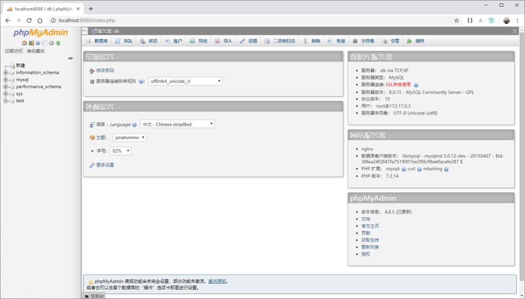Open the 文档 documentation link
The image size is (525, 299).
(366, 219)
